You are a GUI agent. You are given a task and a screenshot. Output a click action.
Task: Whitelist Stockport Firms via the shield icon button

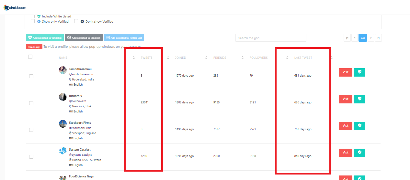(x=359, y=126)
